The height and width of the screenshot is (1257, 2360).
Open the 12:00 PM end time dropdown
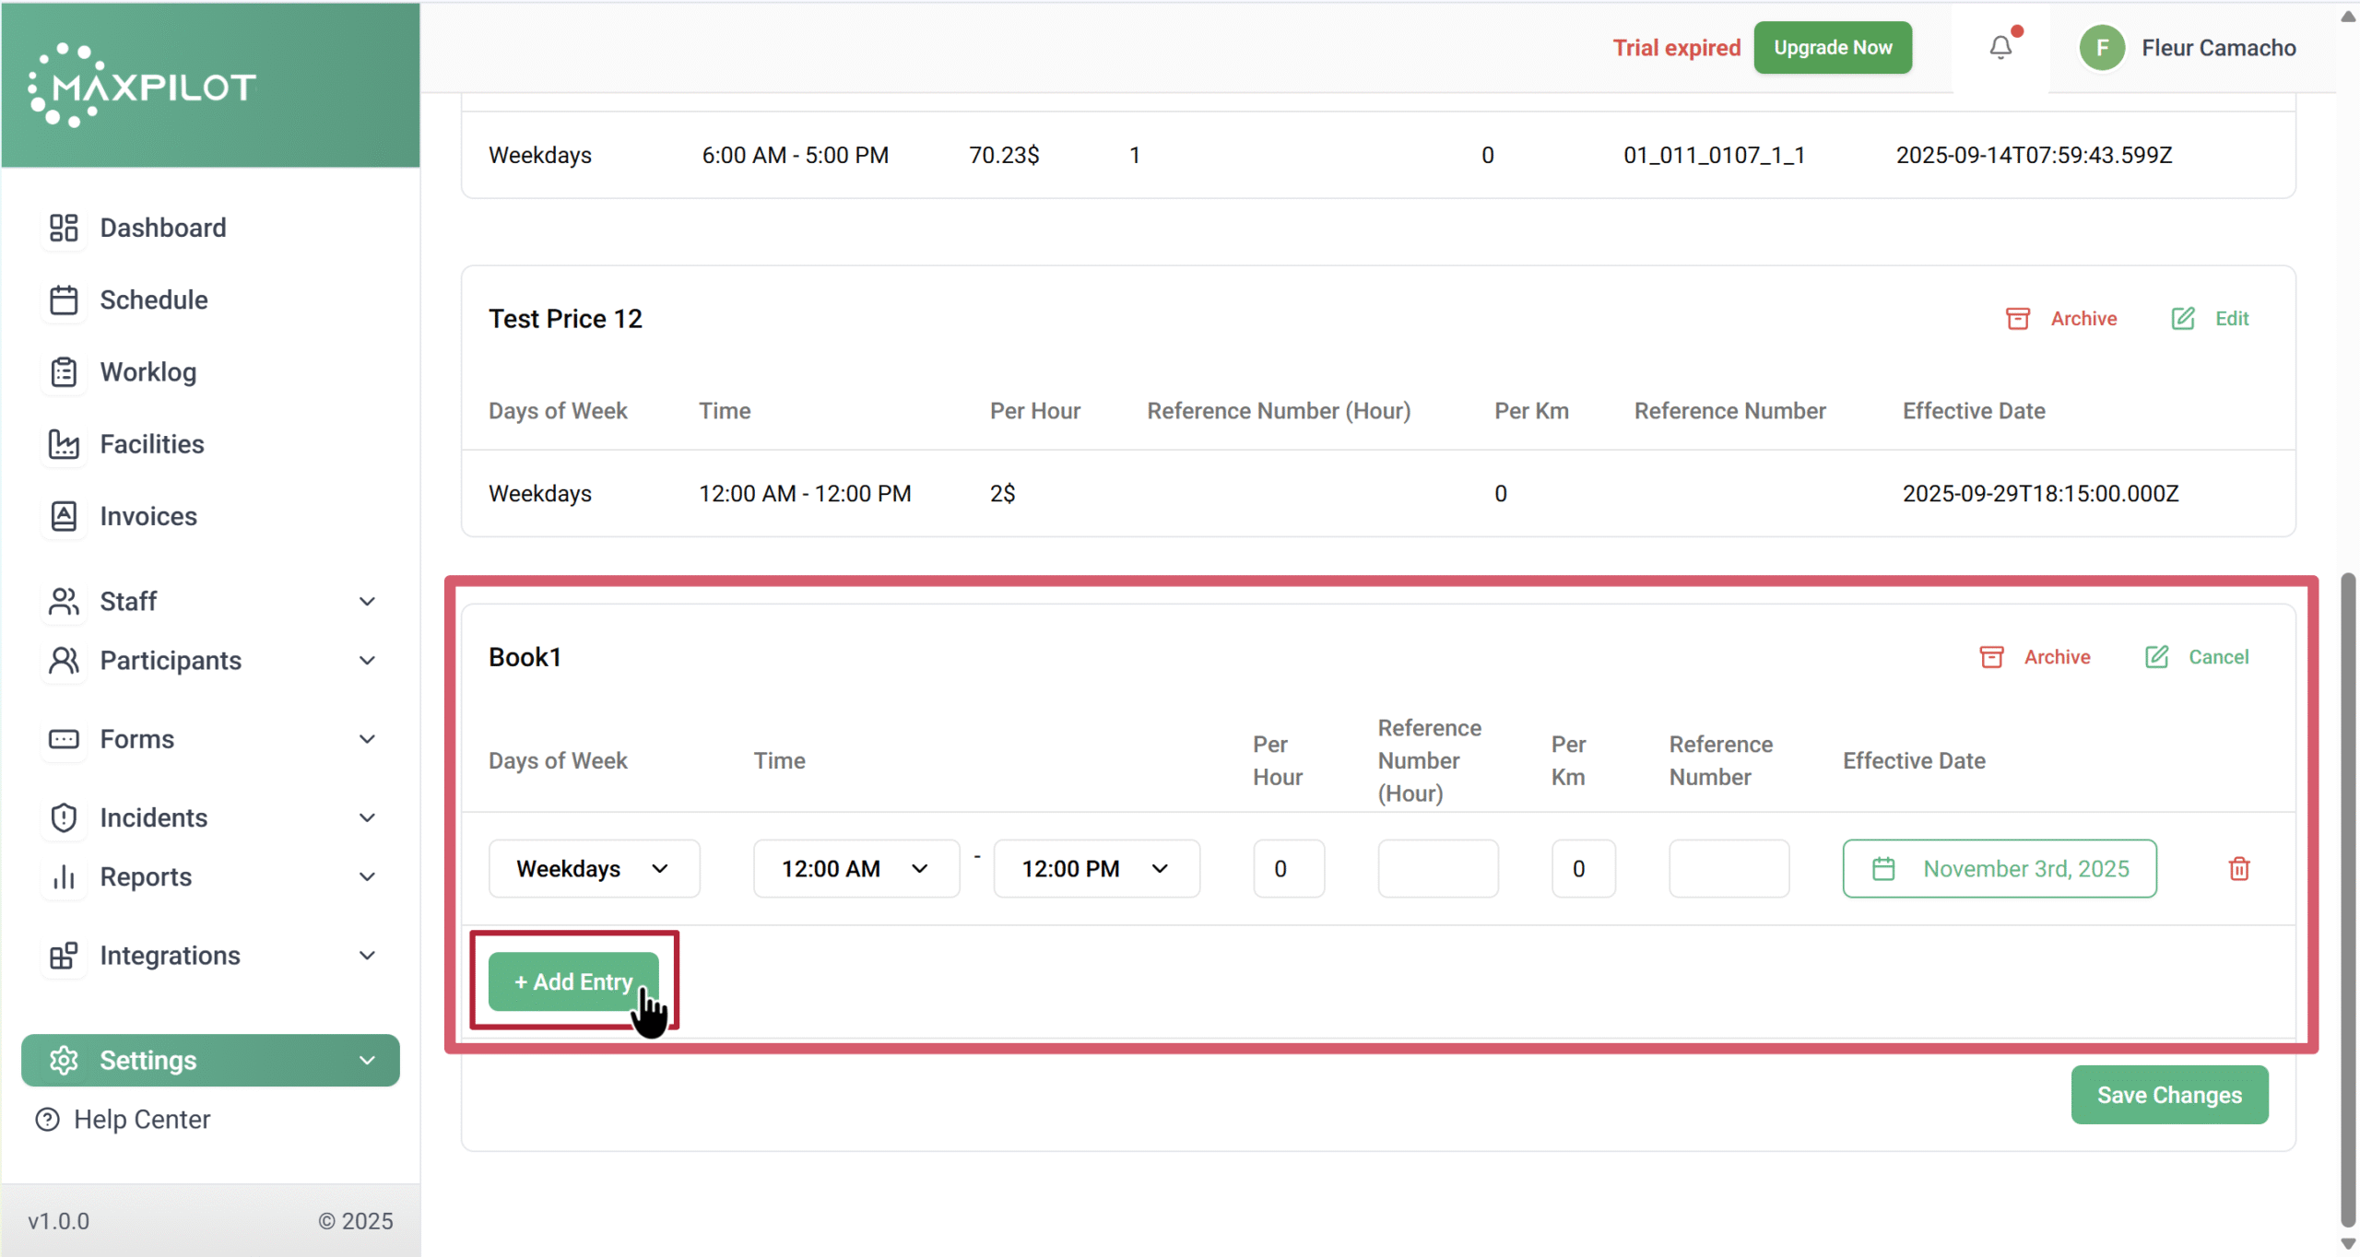[x=1095, y=868]
